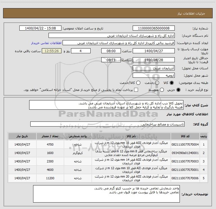
Task: Click product code 0821110077070003
Action: [185, 161]
